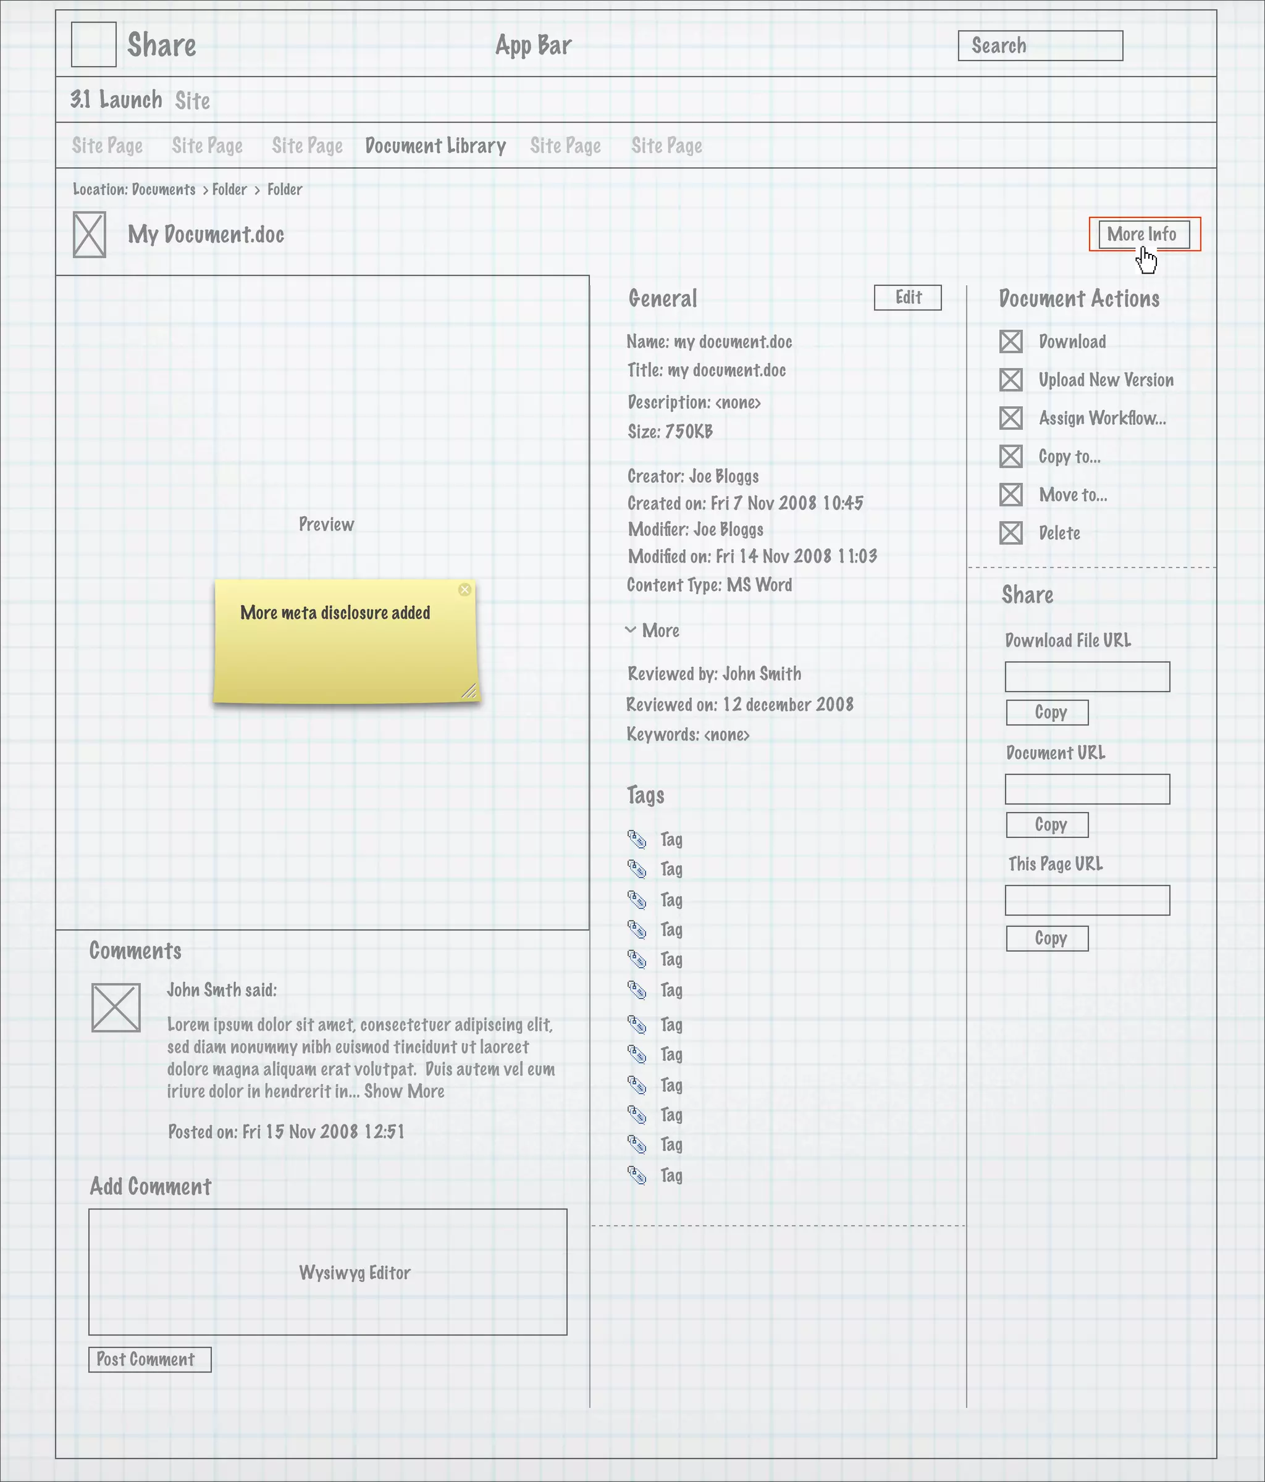Click the Copy to action icon
1265x1482 pixels.
click(1011, 456)
